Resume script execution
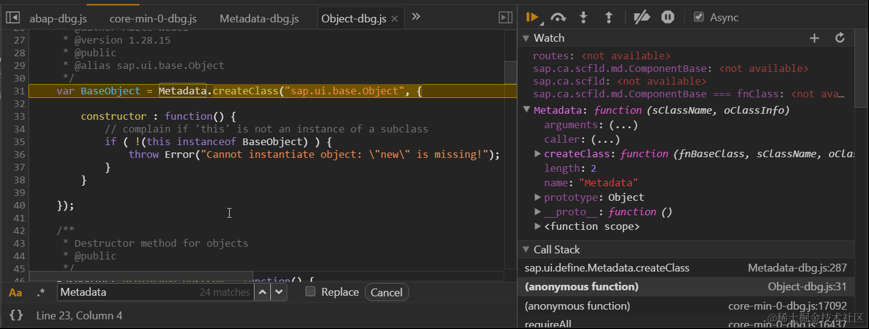 (x=532, y=18)
